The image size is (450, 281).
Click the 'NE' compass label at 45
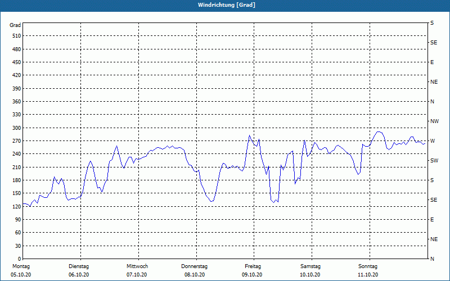pyautogui.click(x=434, y=239)
